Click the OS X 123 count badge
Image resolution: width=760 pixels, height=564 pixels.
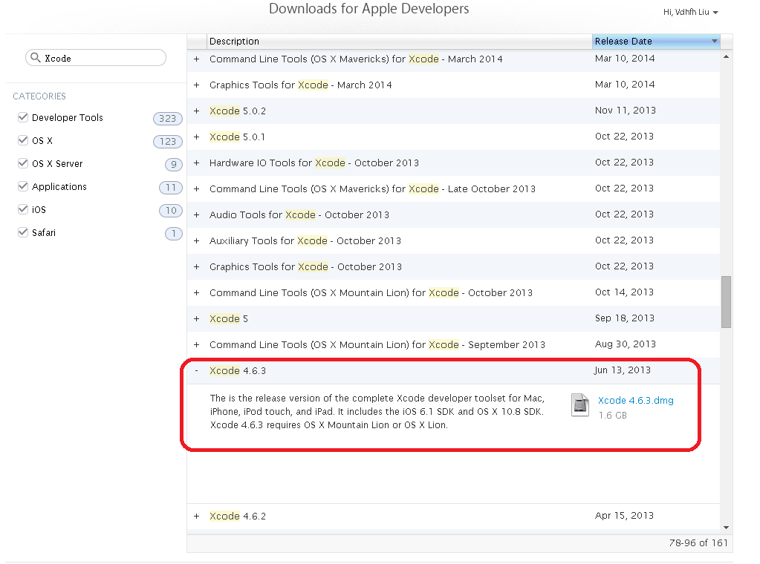168,141
